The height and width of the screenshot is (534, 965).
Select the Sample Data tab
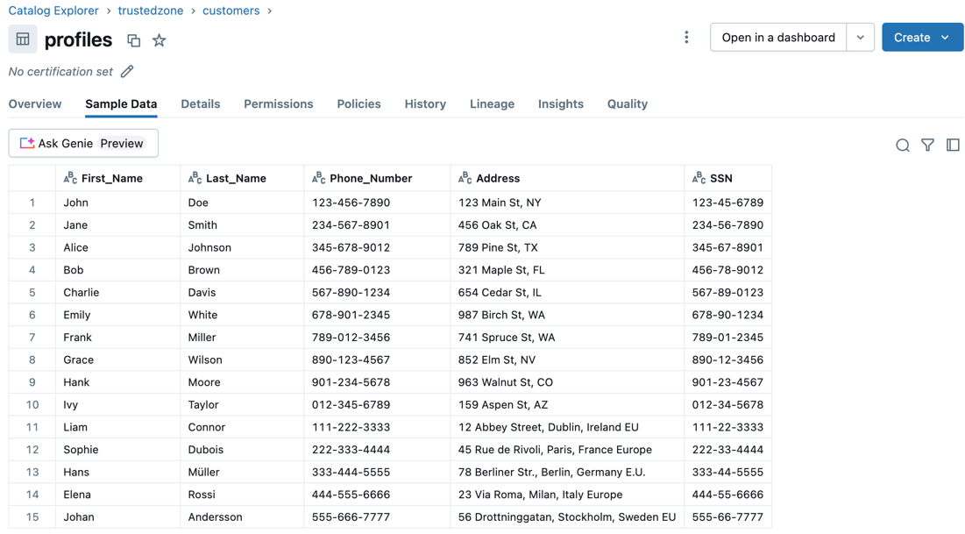point(121,104)
